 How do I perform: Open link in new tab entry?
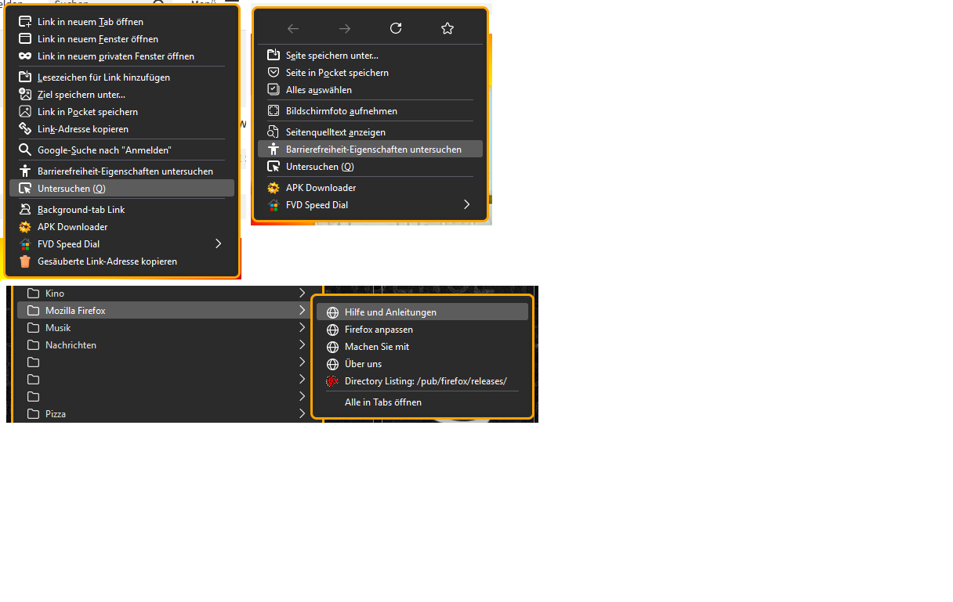click(121, 22)
